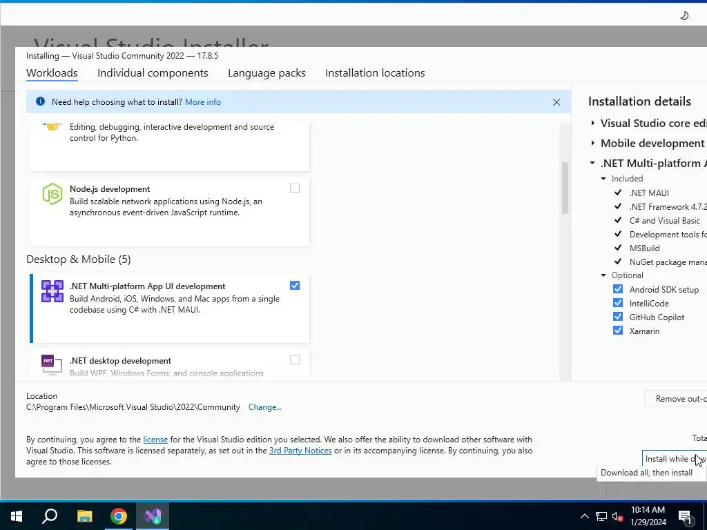Uncheck the Android SDK setup option
Viewport: 707px width, 530px height.
tap(618, 289)
